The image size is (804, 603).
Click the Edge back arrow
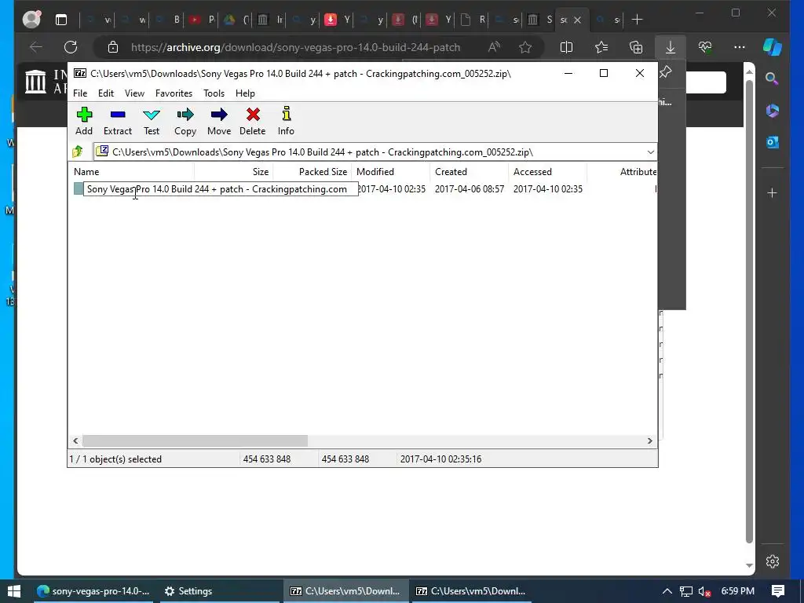36,47
